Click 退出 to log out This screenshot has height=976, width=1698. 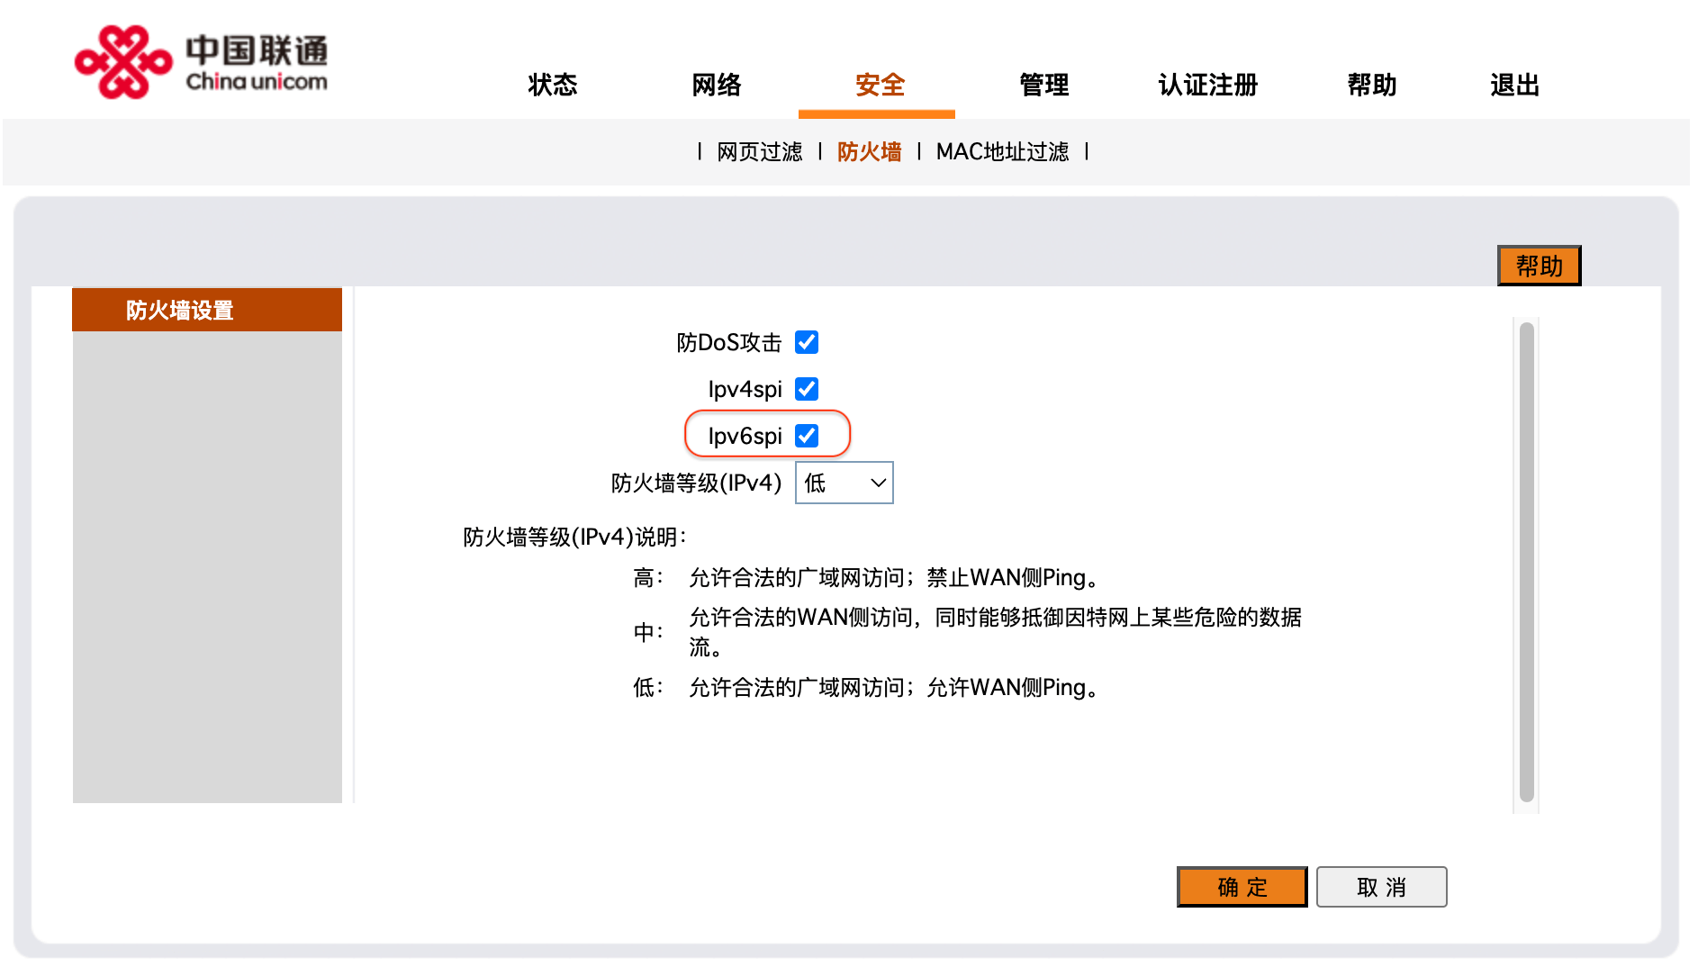[x=1513, y=86]
